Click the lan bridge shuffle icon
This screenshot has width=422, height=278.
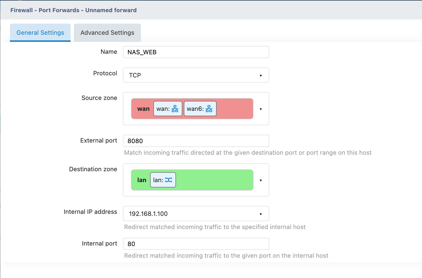(x=169, y=180)
